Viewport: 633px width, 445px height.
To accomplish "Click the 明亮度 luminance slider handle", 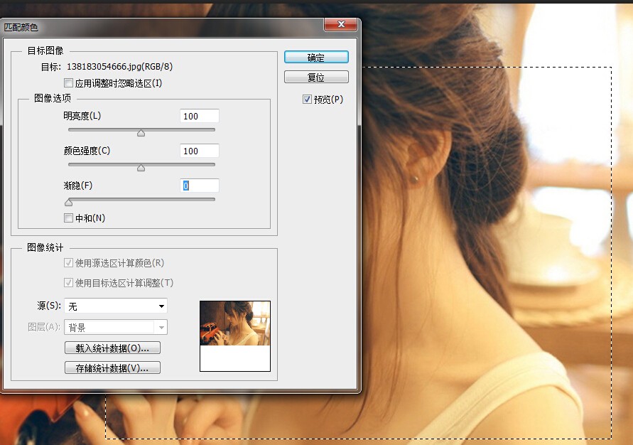I will click(x=141, y=133).
